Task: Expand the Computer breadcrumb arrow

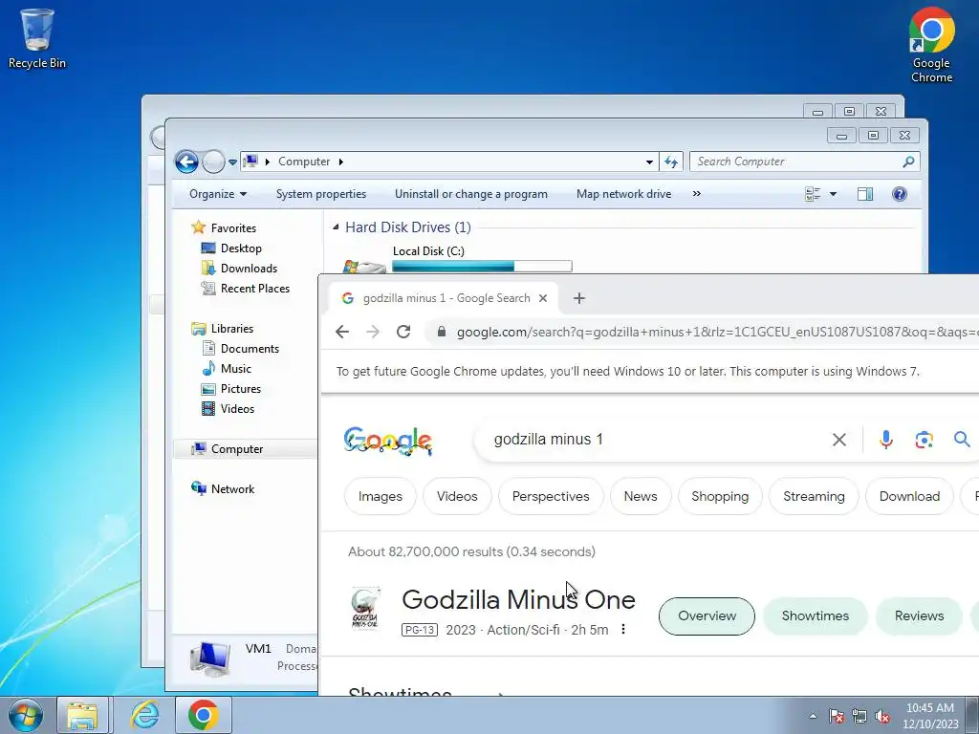Action: 341,162
